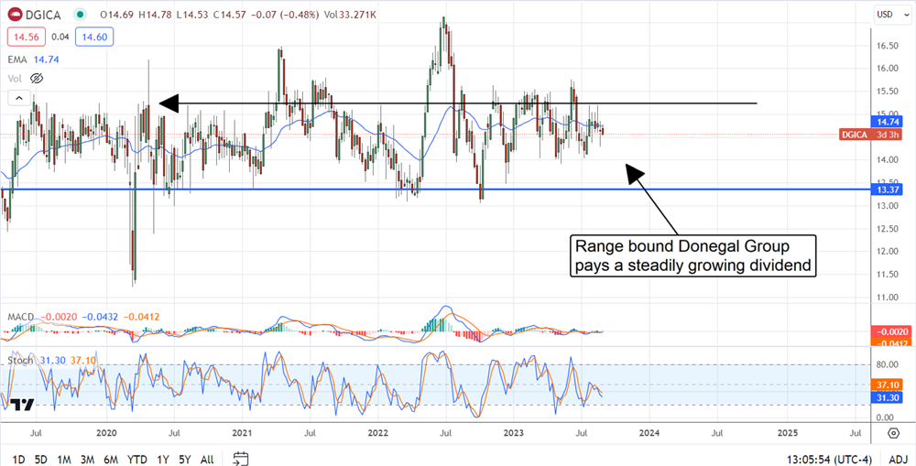Select the EMA indicator label
This screenshot has width=916, height=466.
[x=16, y=59]
